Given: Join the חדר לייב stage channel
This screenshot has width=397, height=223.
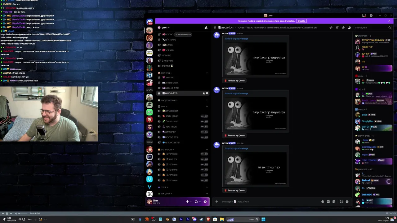Looking at the screenshot, I should [183, 50].
